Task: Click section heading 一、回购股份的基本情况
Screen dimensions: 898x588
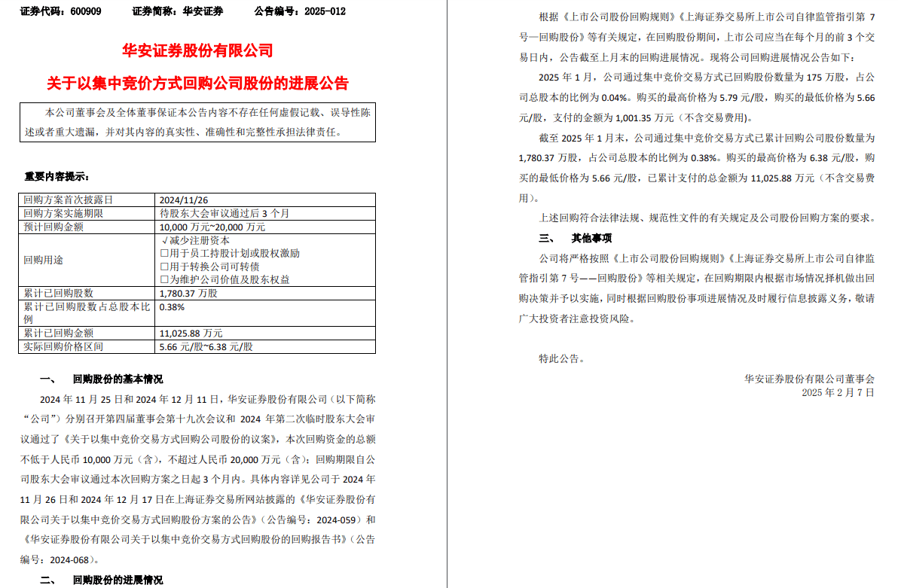Action: coord(101,379)
